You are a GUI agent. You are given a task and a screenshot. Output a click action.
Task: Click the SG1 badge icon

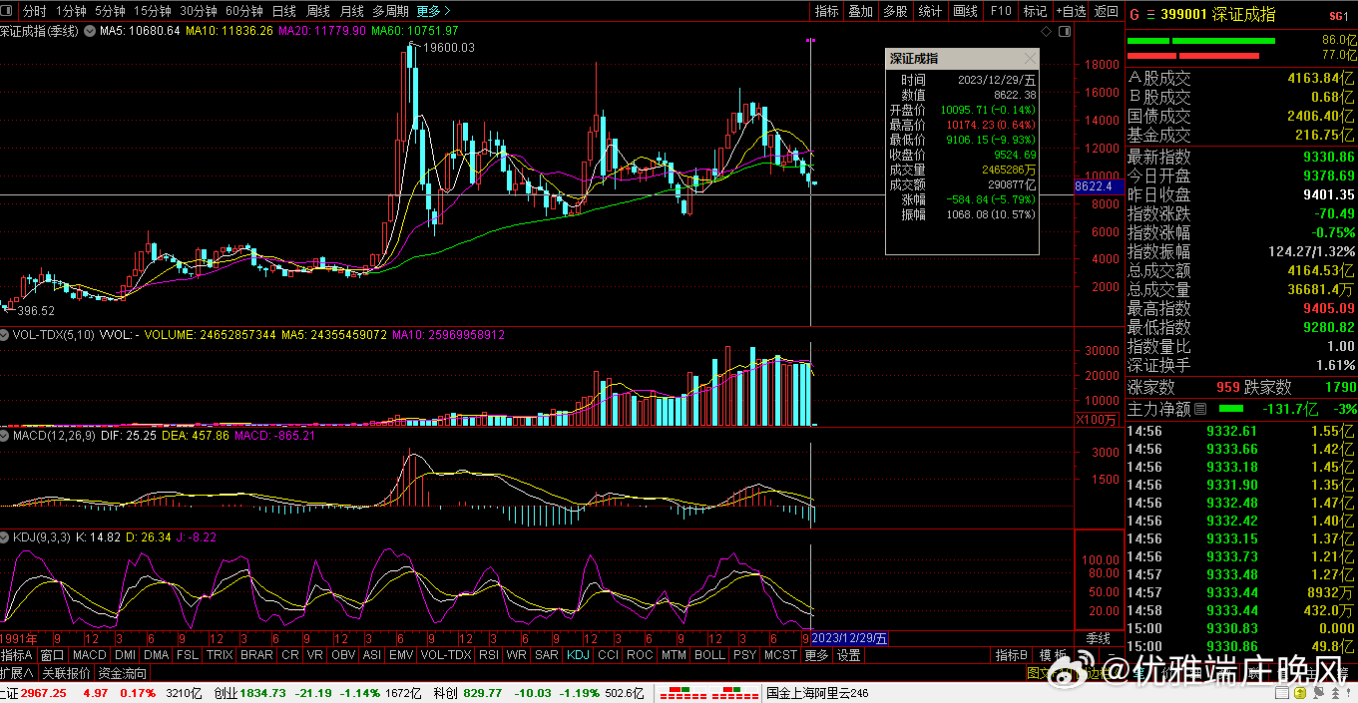[1338, 16]
